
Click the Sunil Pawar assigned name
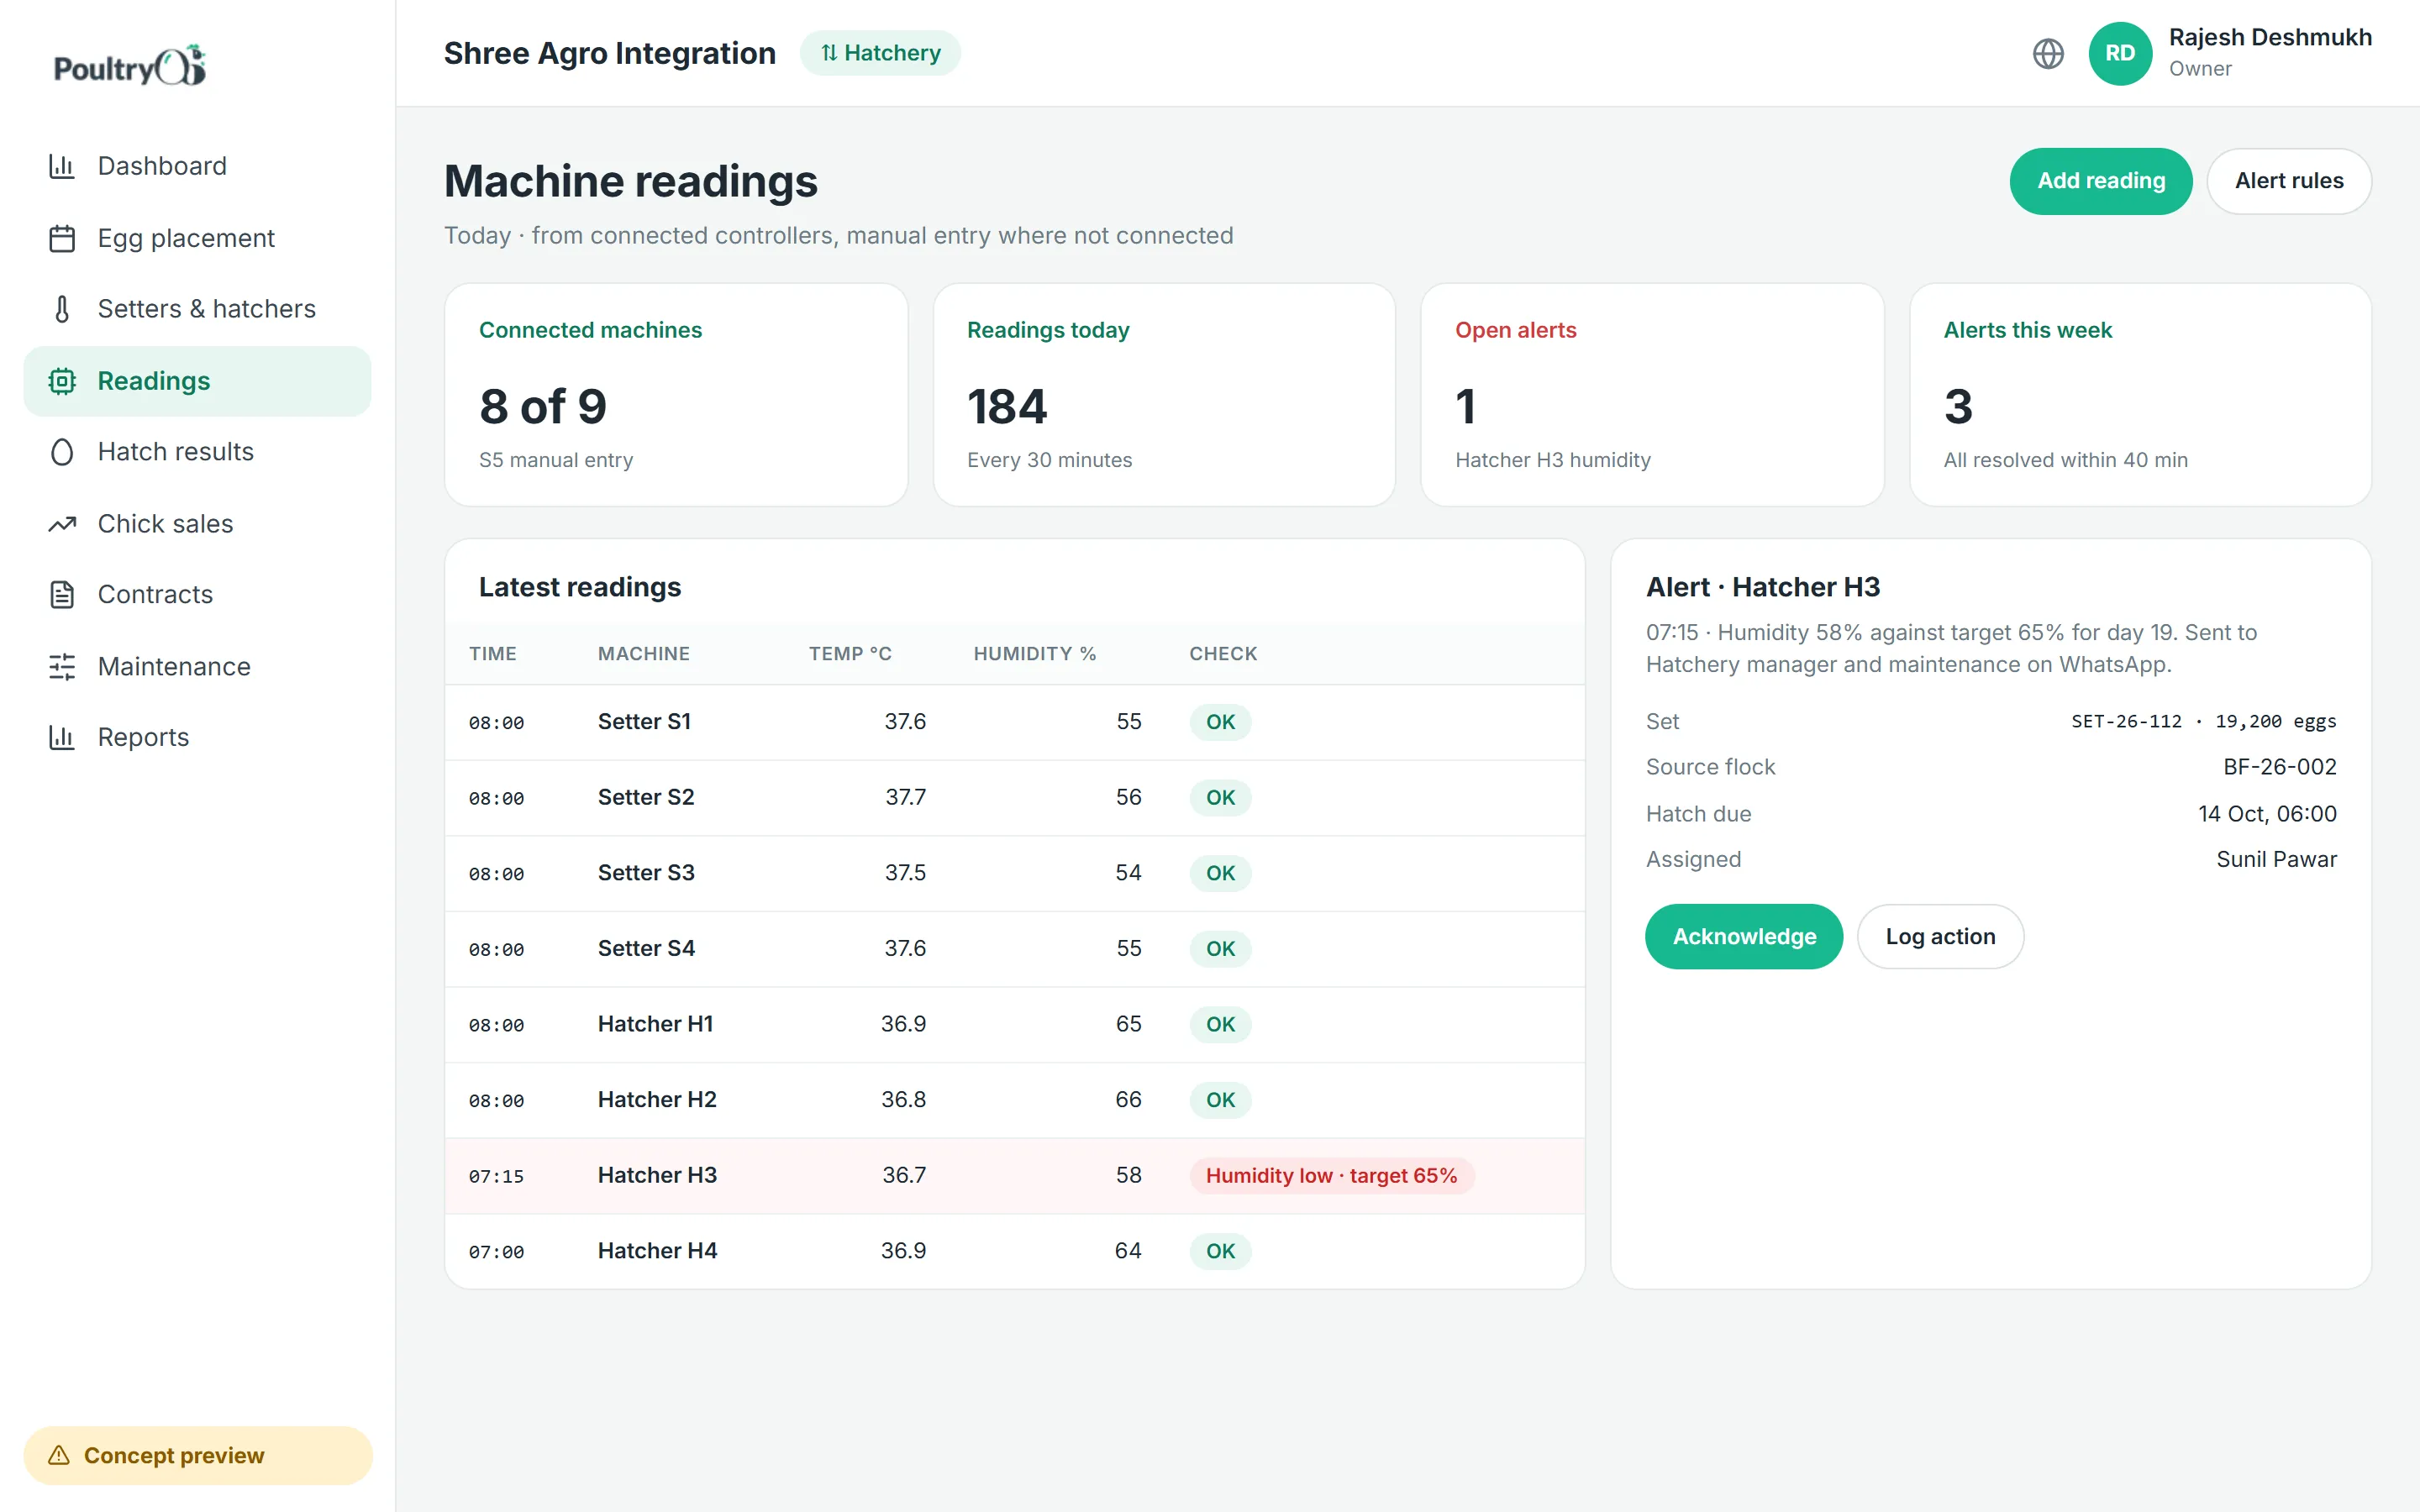point(2276,859)
